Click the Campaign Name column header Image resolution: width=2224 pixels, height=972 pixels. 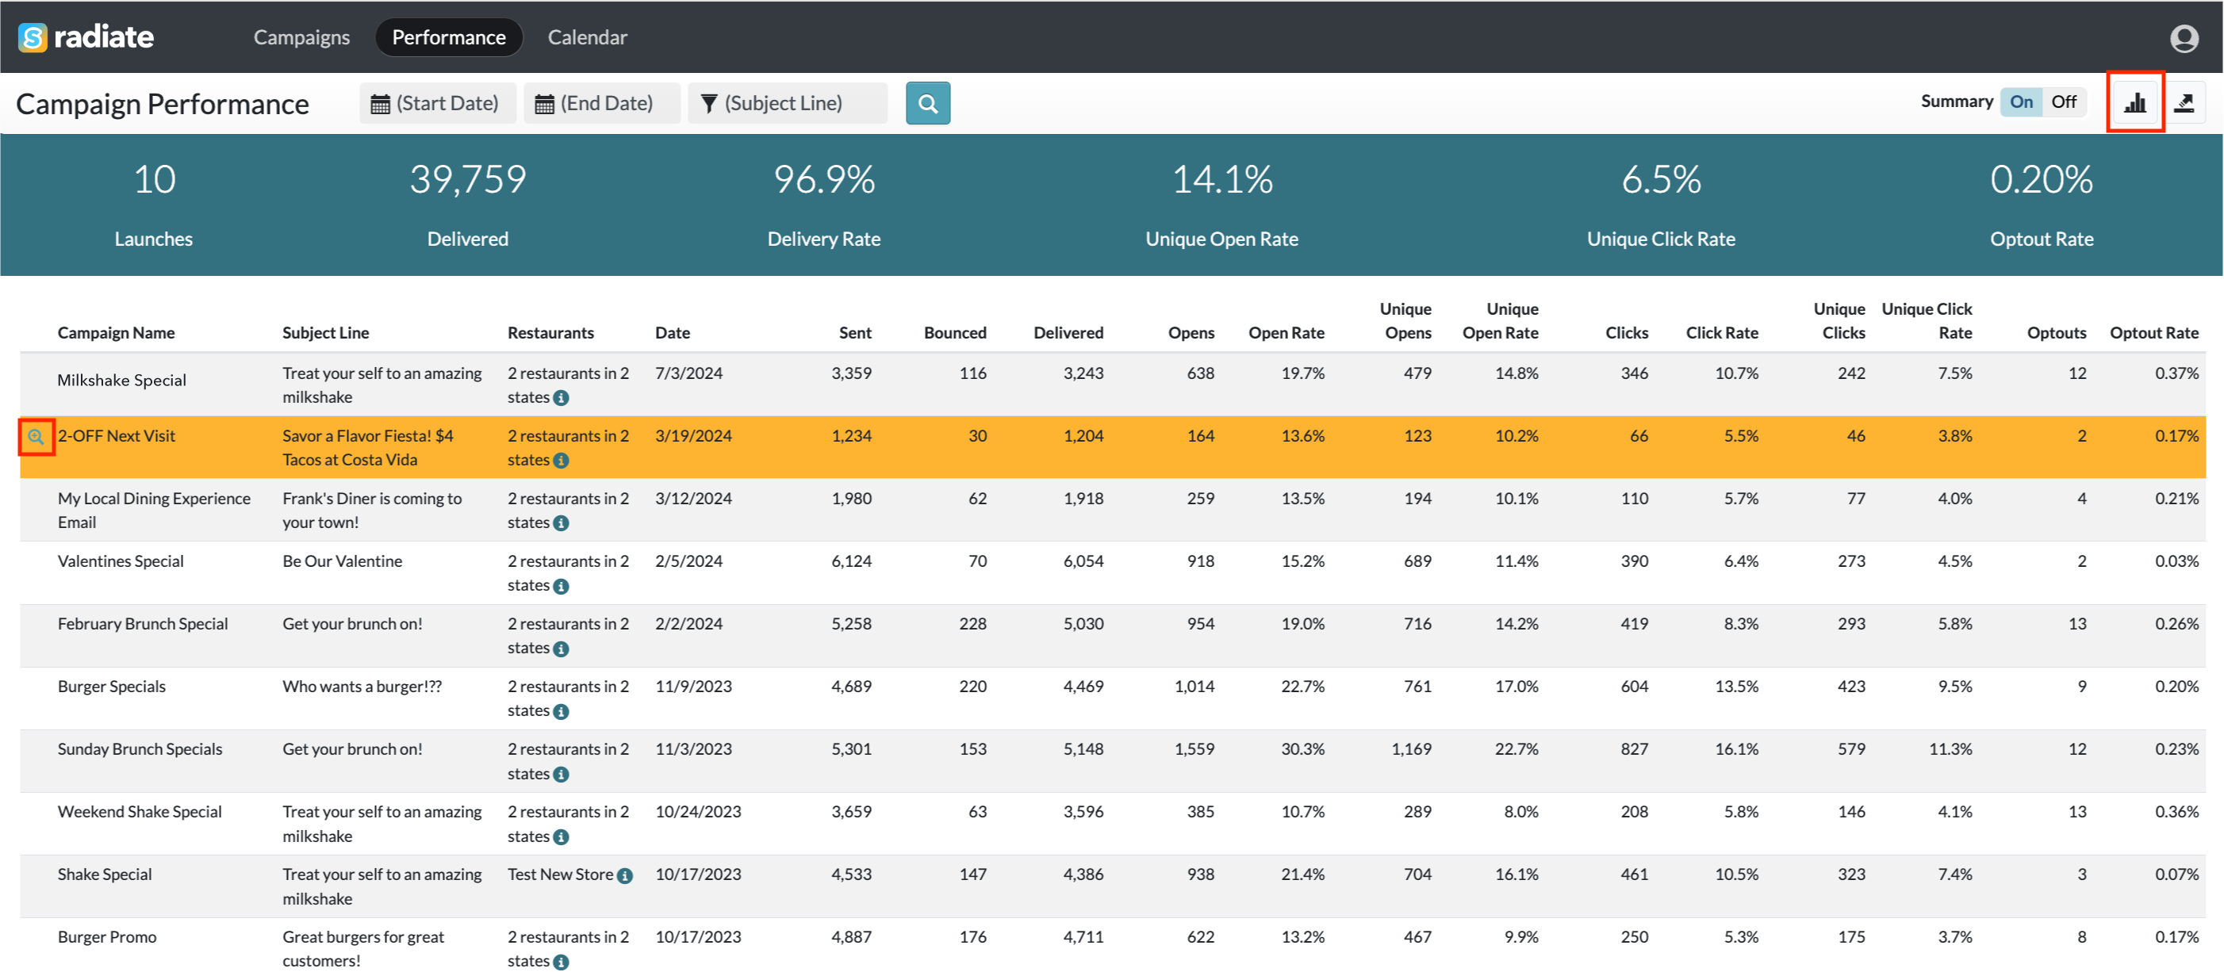click(x=116, y=333)
